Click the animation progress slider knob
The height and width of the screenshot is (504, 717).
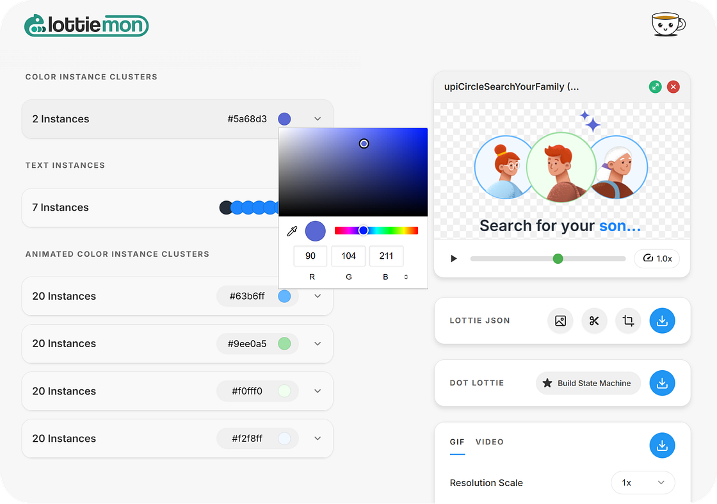coord(558,259)
